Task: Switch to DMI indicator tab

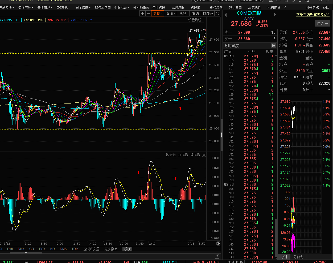Action: tap(10, 249)
